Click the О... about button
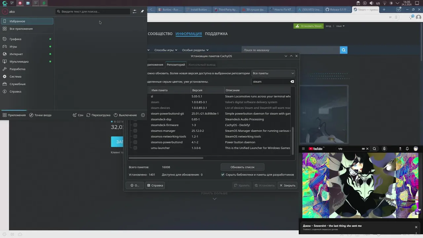This screenshot has width=423, height=238. click(135, 185)
